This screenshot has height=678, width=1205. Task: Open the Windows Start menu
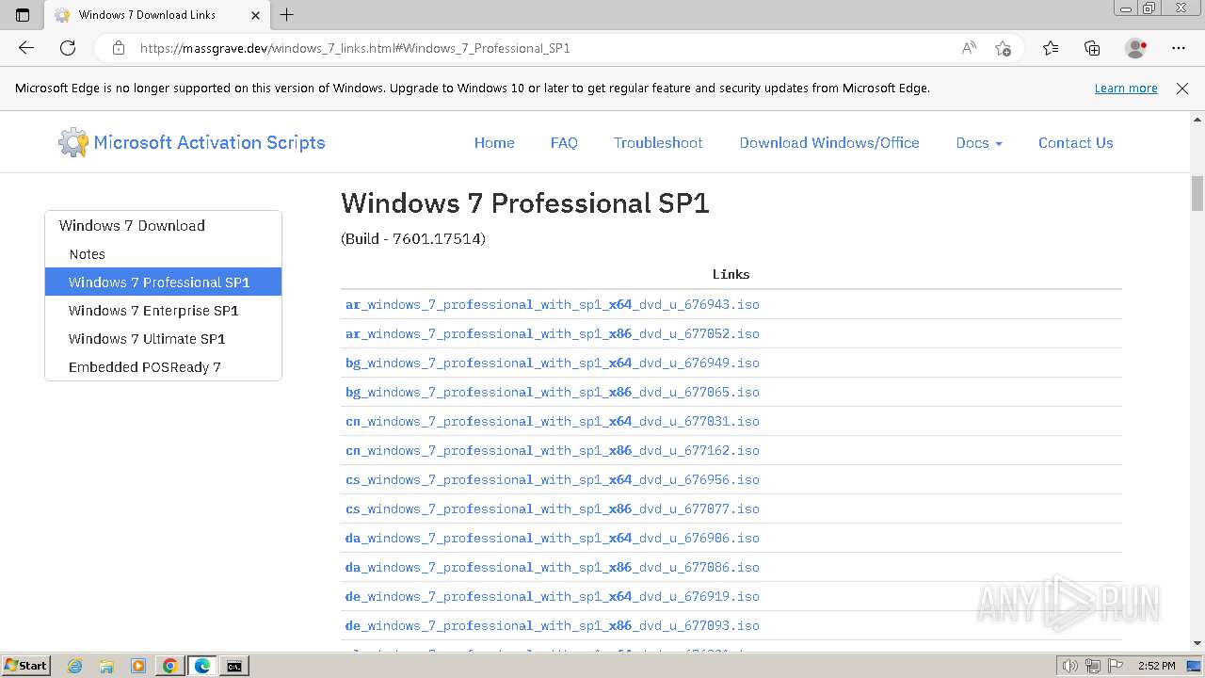coord(25,666)
